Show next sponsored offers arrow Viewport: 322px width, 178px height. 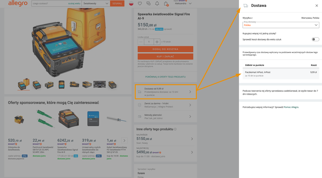pyautogui.click(x=124, y=140)
